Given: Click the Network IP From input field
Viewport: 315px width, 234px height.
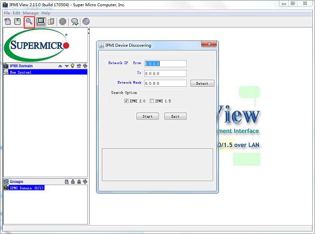Looking at the screenshot, I should tap(165, 64).
